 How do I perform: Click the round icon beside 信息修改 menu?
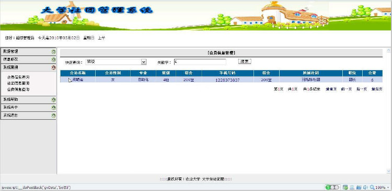(53, 60)
